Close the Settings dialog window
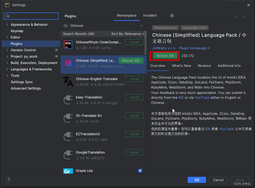 [249, 5]
